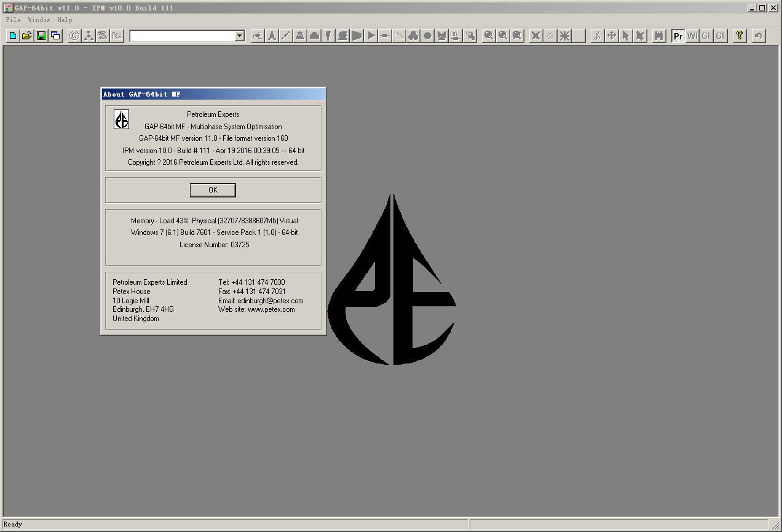Click the yellow question mark help icon
The image size is (782, 532).
click(740, 36)
